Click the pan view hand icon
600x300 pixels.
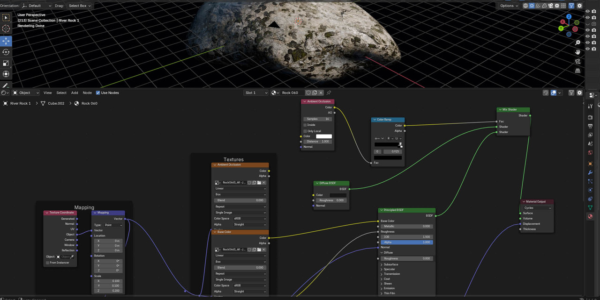click(578, 52)
